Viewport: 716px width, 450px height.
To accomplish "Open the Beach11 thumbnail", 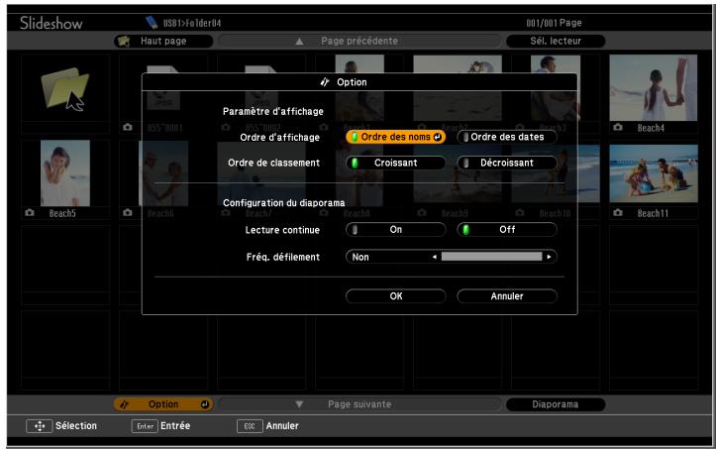I will tap(654, 173).
